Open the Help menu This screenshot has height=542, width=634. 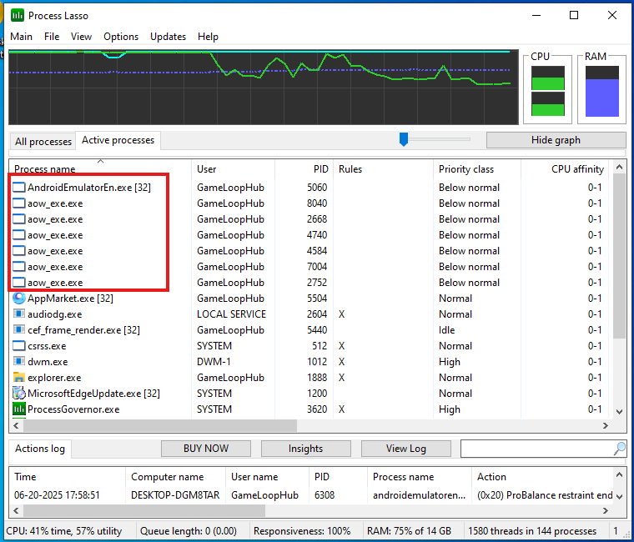pos(208,37)
